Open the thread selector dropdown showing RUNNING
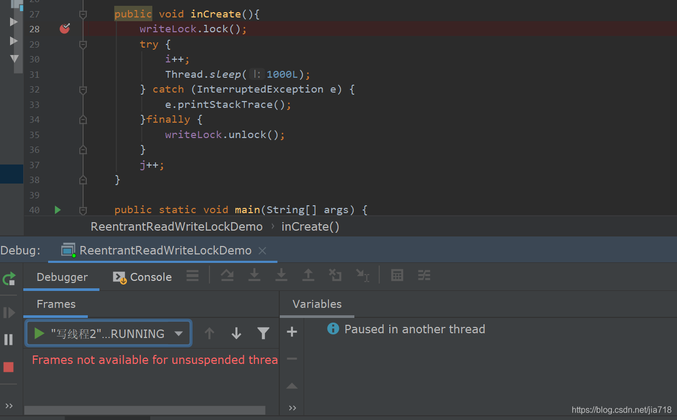 click(x=108, y=334)
